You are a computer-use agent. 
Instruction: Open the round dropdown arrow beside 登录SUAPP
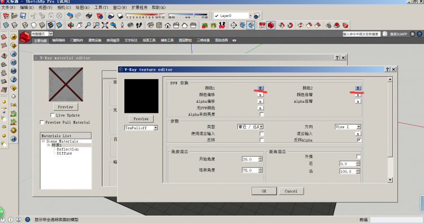pos(412,34)
